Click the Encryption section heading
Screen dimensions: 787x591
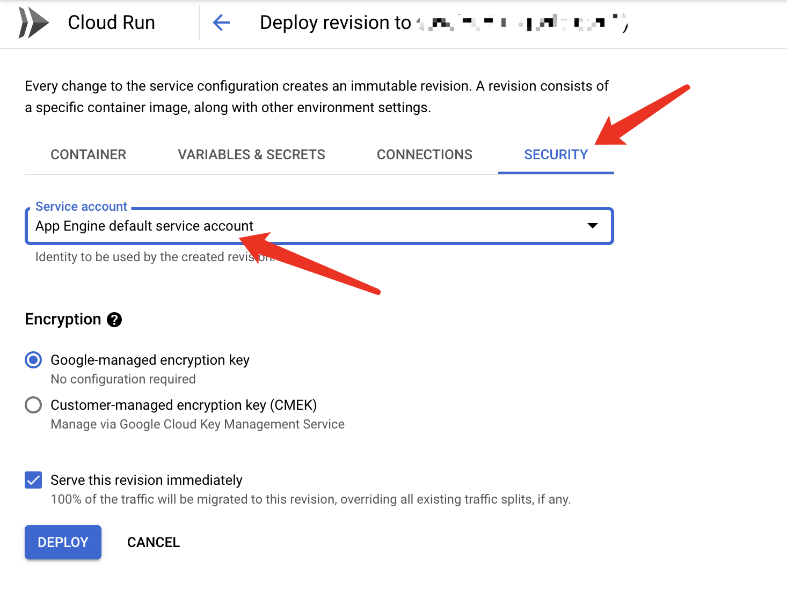pyautogui.click(x=63, y=319)
